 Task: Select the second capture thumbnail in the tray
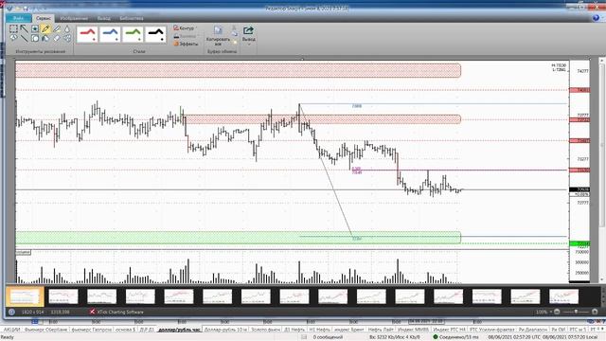click(63, 296)
